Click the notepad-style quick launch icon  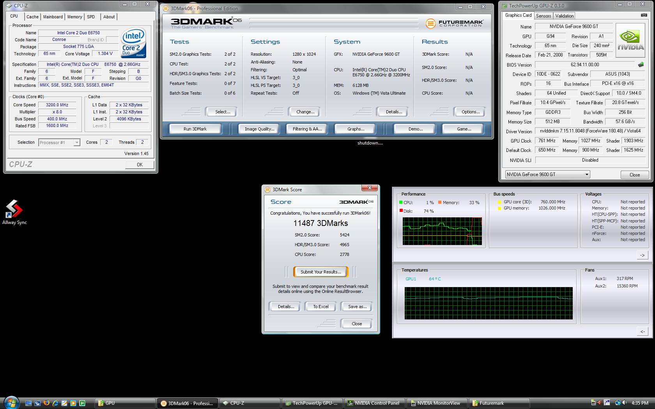pos(64,403)
